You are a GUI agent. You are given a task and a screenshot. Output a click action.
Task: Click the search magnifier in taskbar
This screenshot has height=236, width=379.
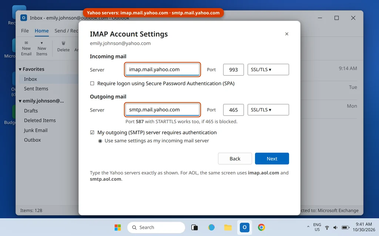(134, 227)
